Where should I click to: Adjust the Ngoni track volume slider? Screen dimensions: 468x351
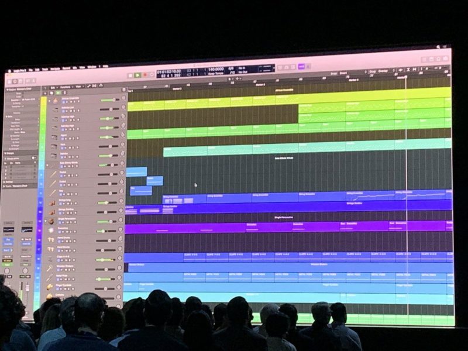108,137
